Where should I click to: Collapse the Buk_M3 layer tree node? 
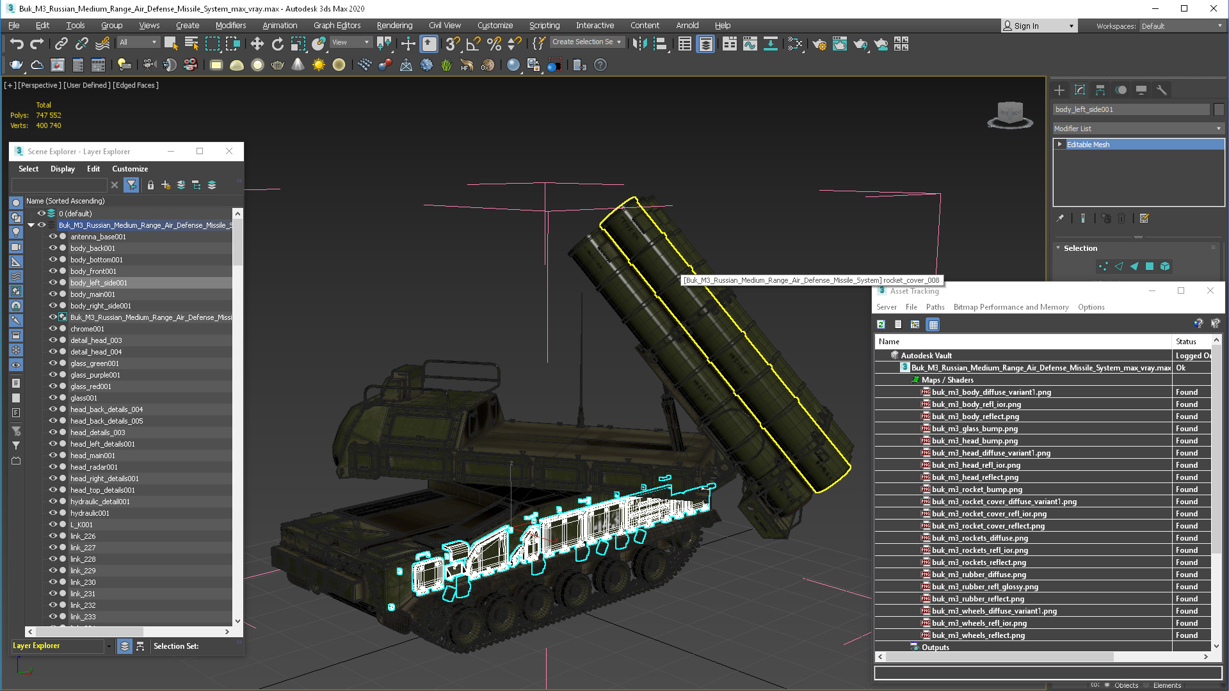point(31,225)
